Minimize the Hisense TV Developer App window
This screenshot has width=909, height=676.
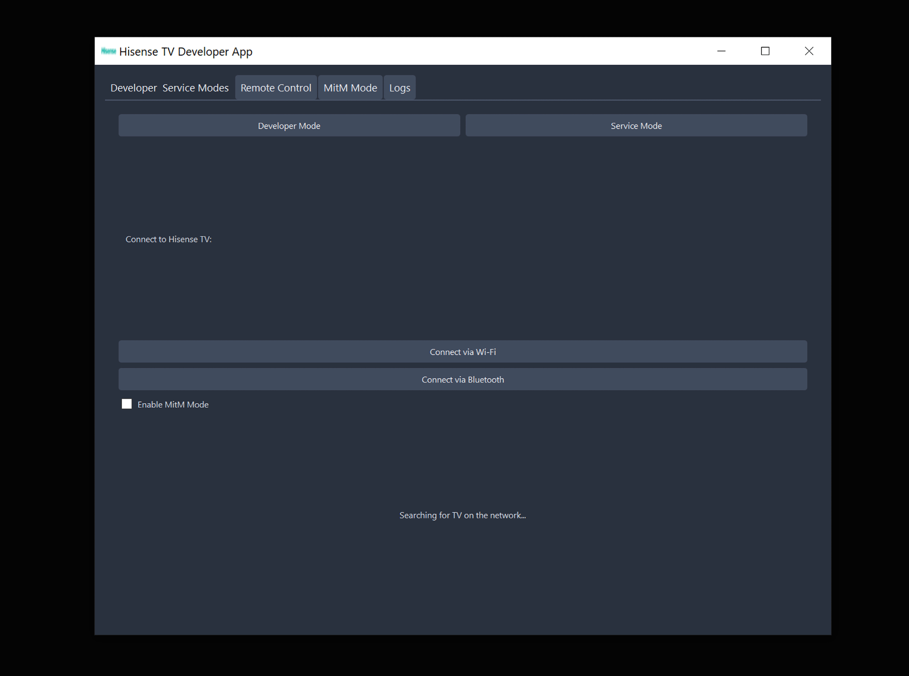[x=721, y=51]
